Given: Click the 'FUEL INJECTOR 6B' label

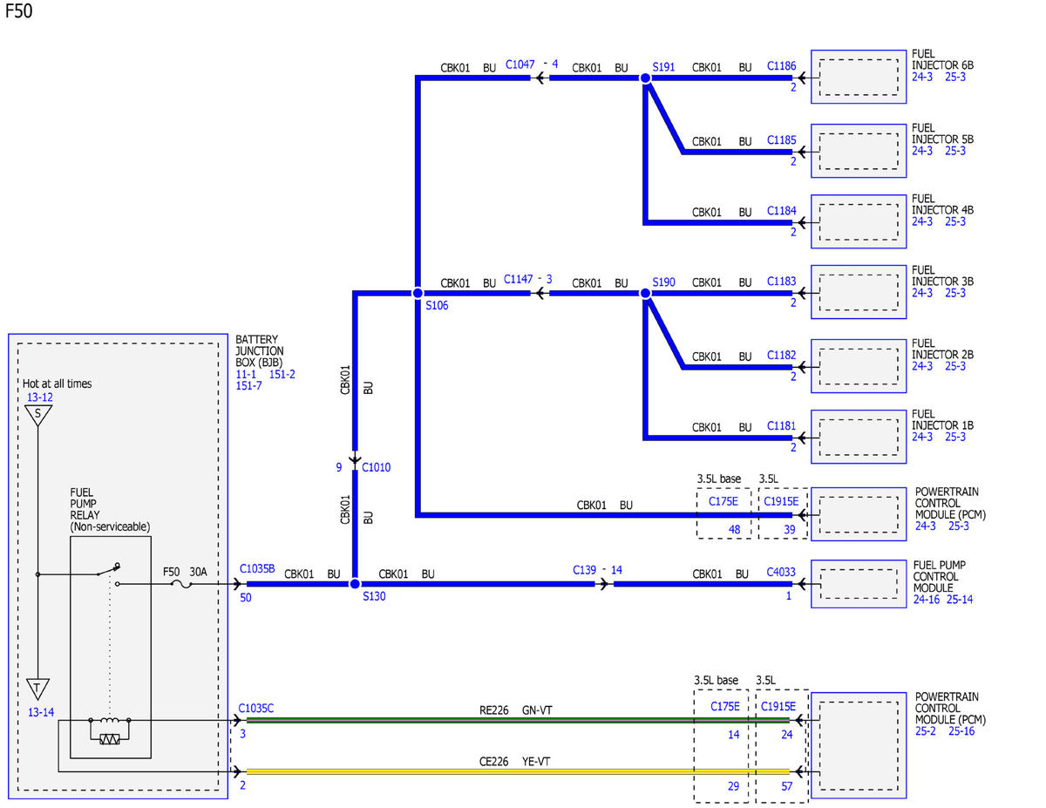Looking at the screenshot, I should pos(943,59).
